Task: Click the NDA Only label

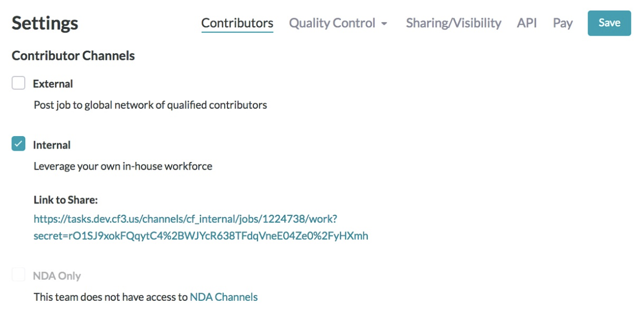Action: tap(57, 276)
